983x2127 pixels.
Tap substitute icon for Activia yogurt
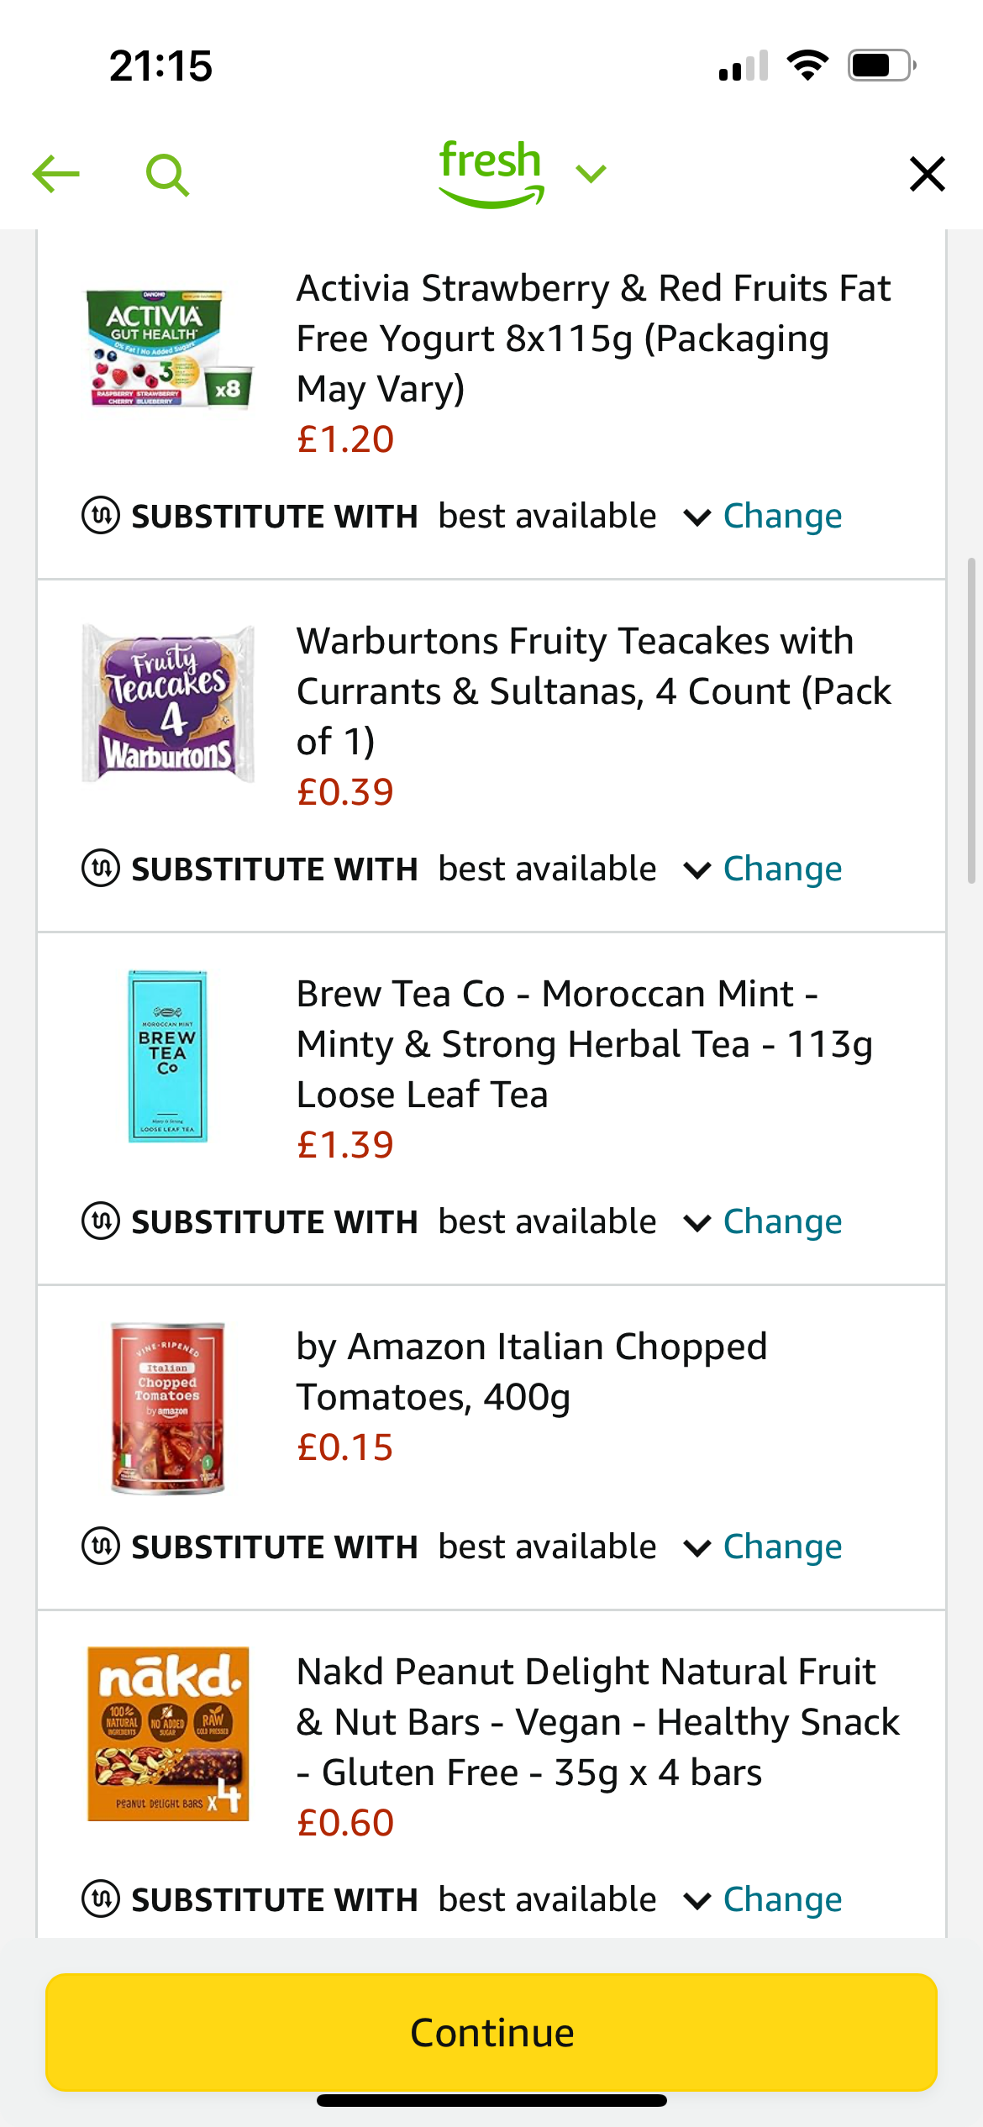coord(101,516)
